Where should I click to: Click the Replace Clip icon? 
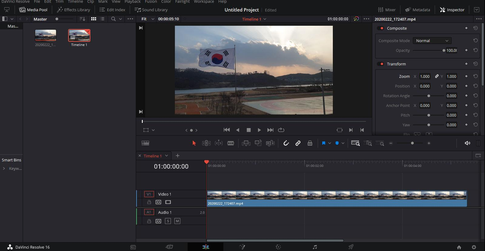270,143
